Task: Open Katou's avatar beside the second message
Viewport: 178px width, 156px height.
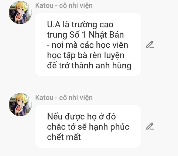Action: click(20, 105)
